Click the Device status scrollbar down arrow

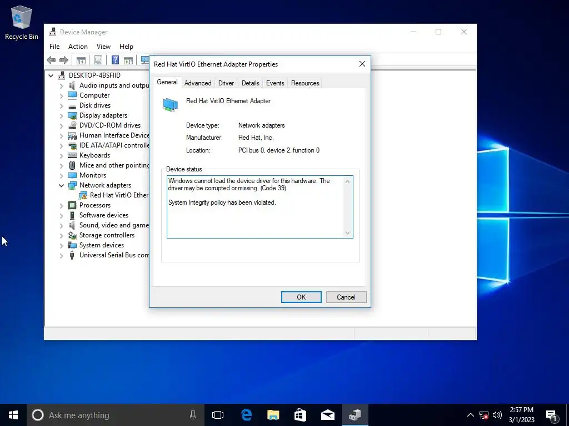pos(348,233)
